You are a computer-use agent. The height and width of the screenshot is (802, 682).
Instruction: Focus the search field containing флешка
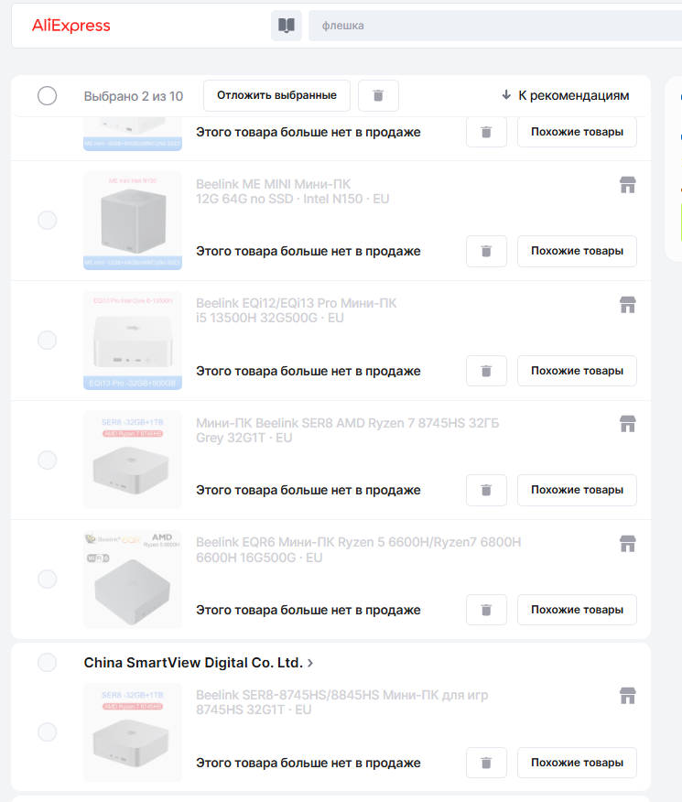[494, 26]
